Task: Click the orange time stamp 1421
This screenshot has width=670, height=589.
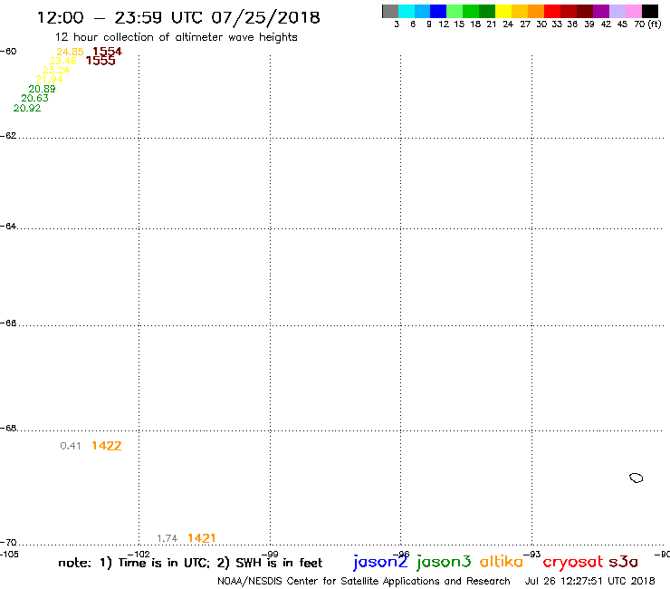Action: (202, 538)
